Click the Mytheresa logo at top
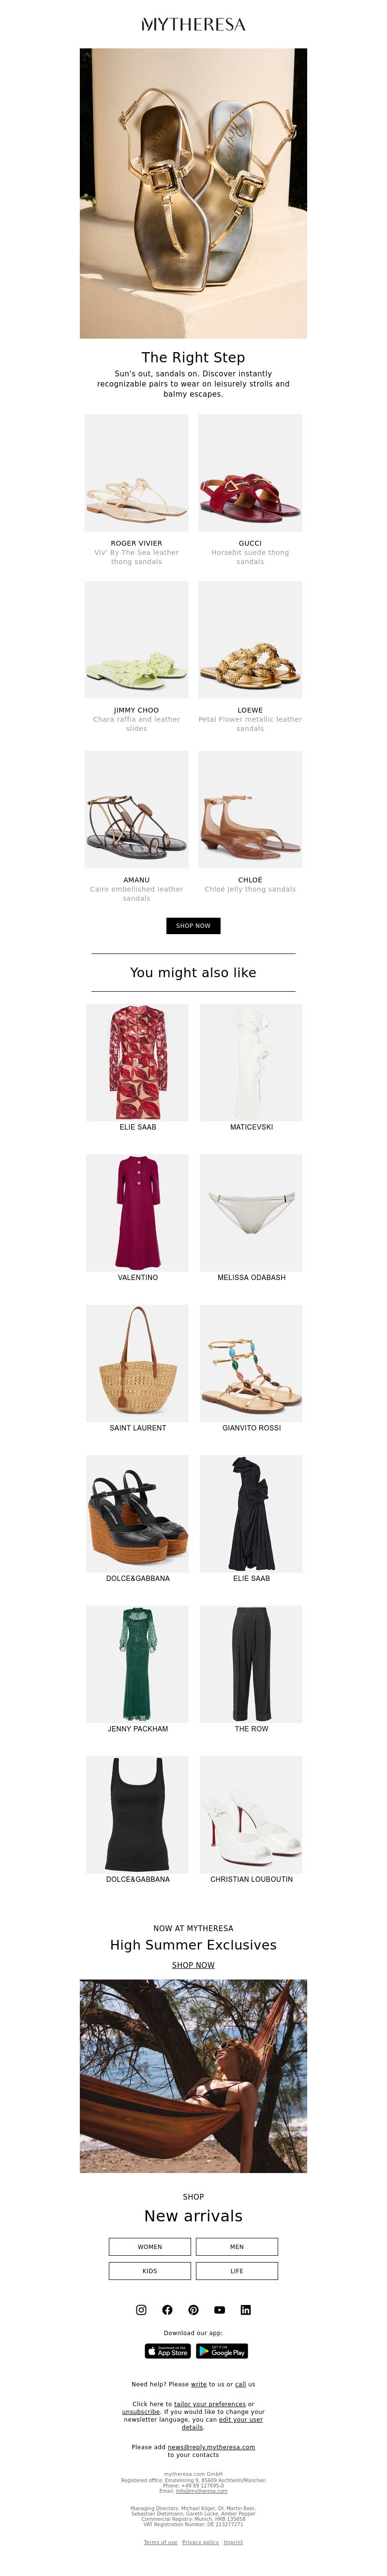Image resolution: width=387 pixels, height=2576 pixels. coord(193,24)
